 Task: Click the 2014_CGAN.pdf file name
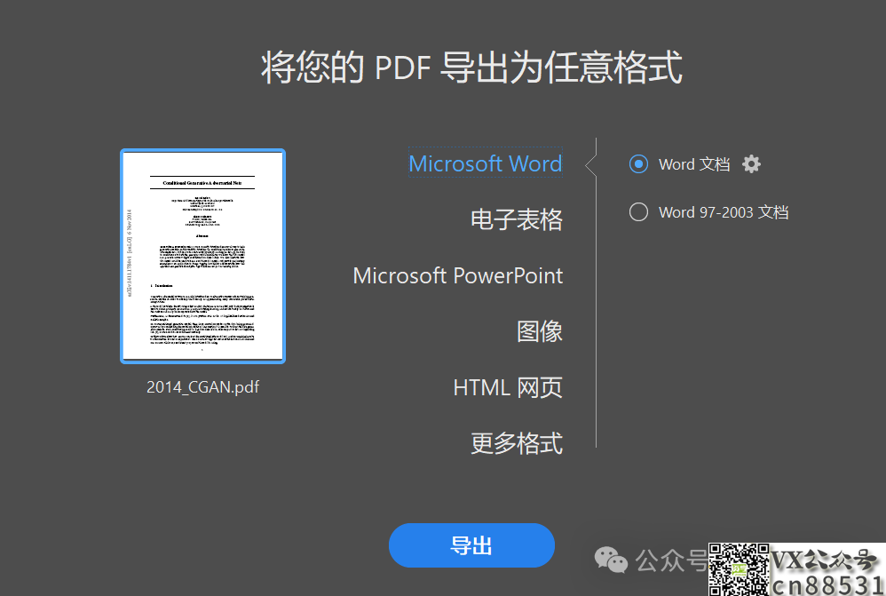202,386
